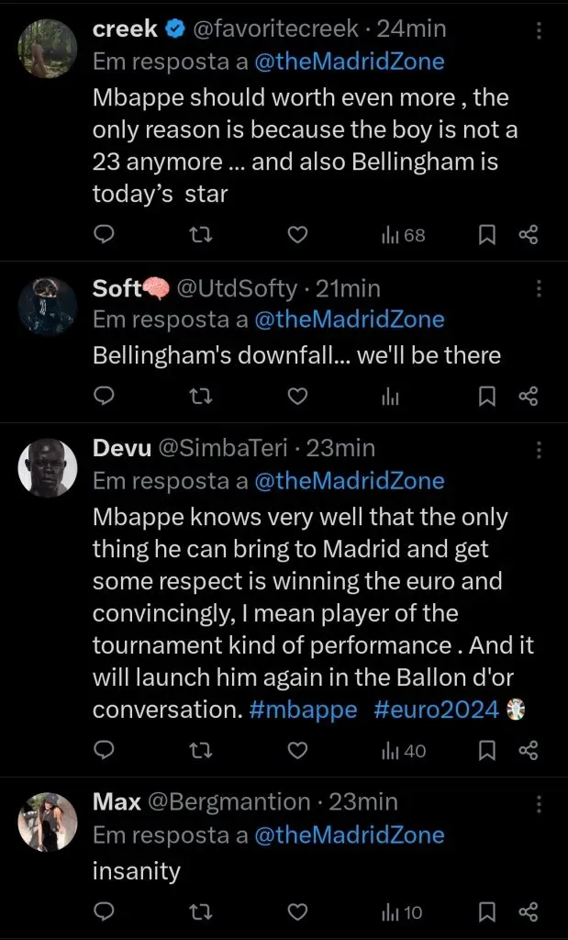Bookmark Max's insanity tweet

[x=488, y=912]
